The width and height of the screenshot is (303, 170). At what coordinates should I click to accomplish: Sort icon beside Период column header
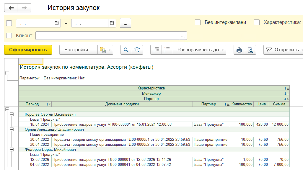click(x=48, y=104)
